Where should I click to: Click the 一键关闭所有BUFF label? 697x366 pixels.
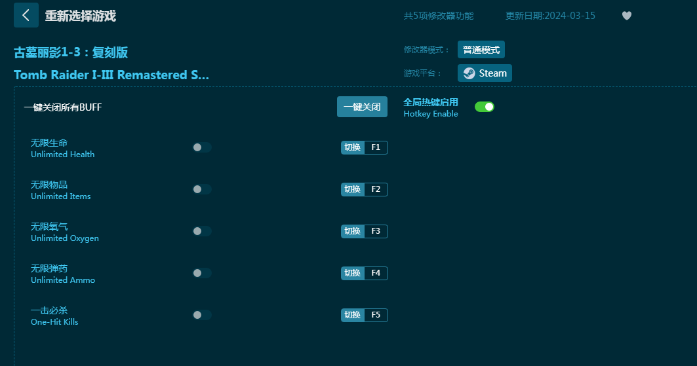[63, 107]
